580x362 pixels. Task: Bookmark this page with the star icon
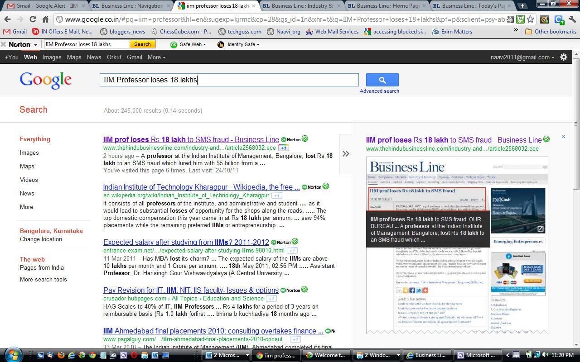(530, 19)
